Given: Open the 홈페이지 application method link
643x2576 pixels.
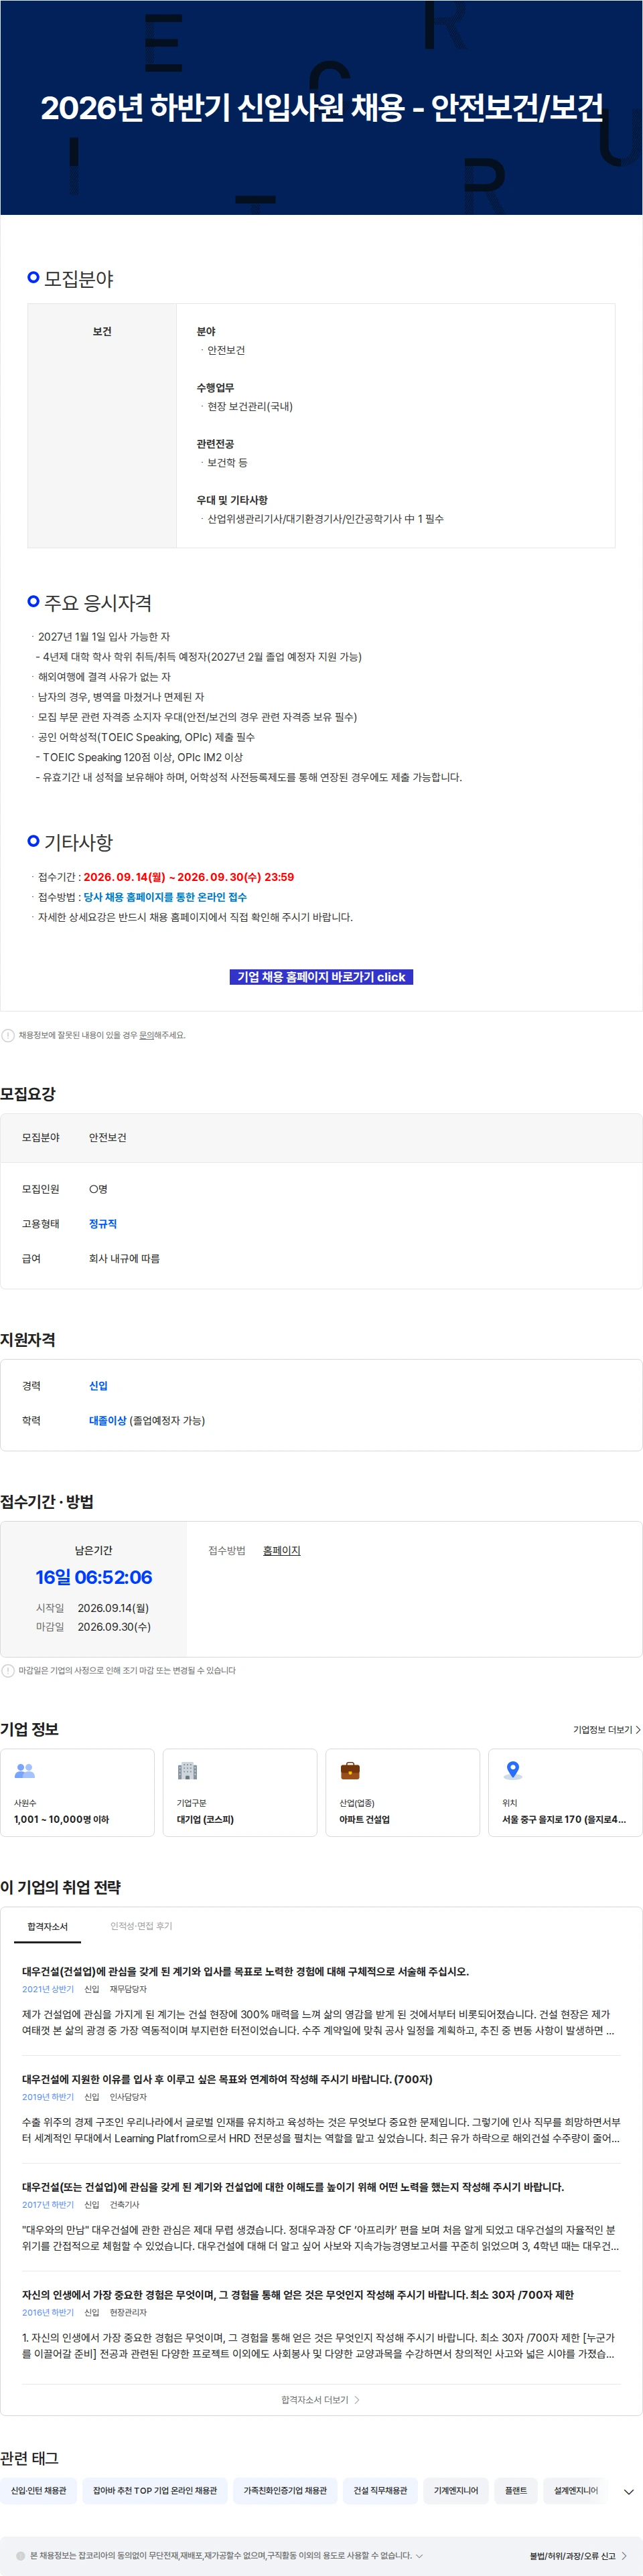Looking at the screenshot, I should pyautogui.click(x=281, y=1550).
